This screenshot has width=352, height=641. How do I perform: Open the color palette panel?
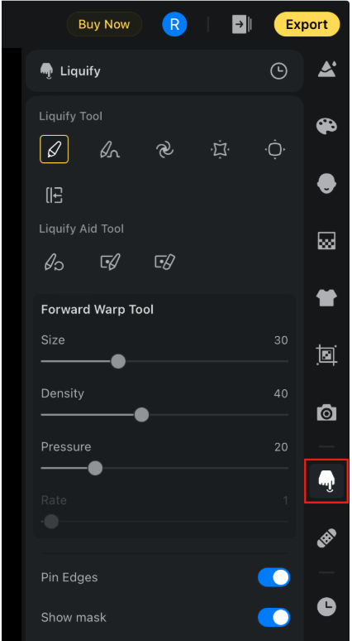(326, 126)
